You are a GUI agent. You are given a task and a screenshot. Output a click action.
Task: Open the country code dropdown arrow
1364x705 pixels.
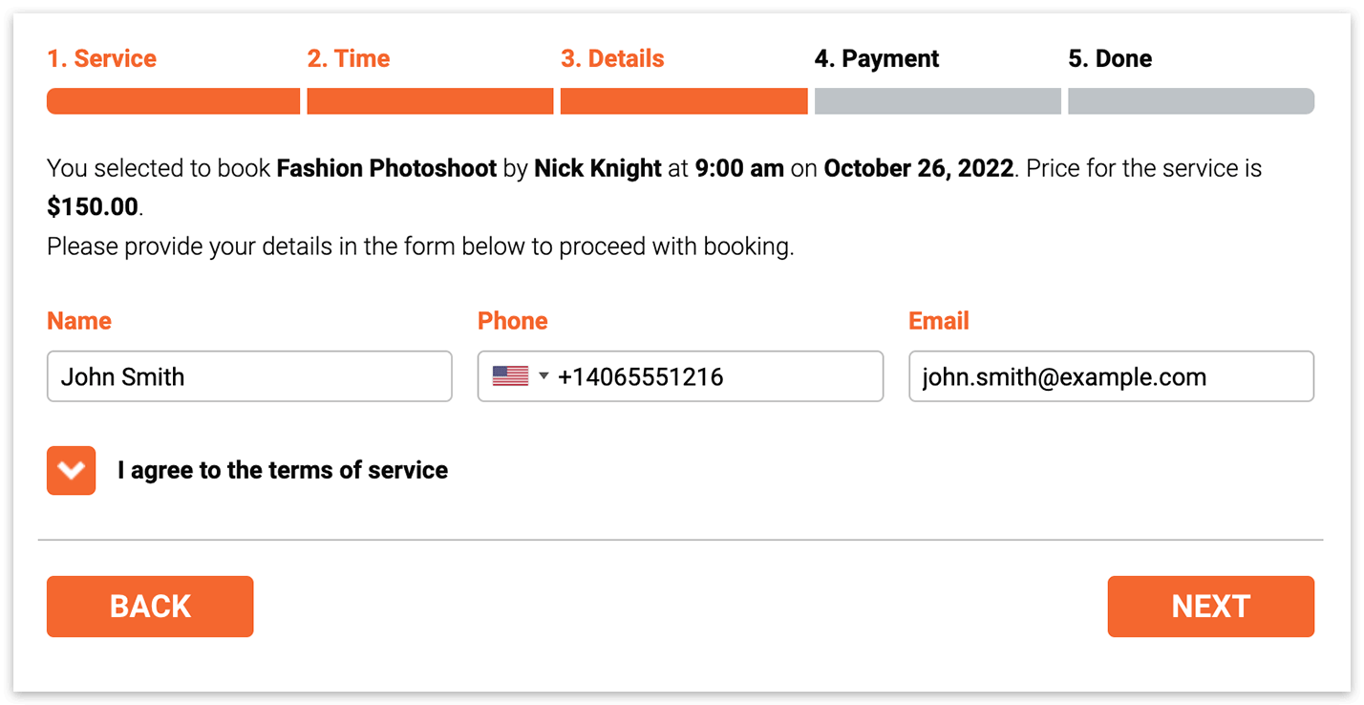pos(543,376)
